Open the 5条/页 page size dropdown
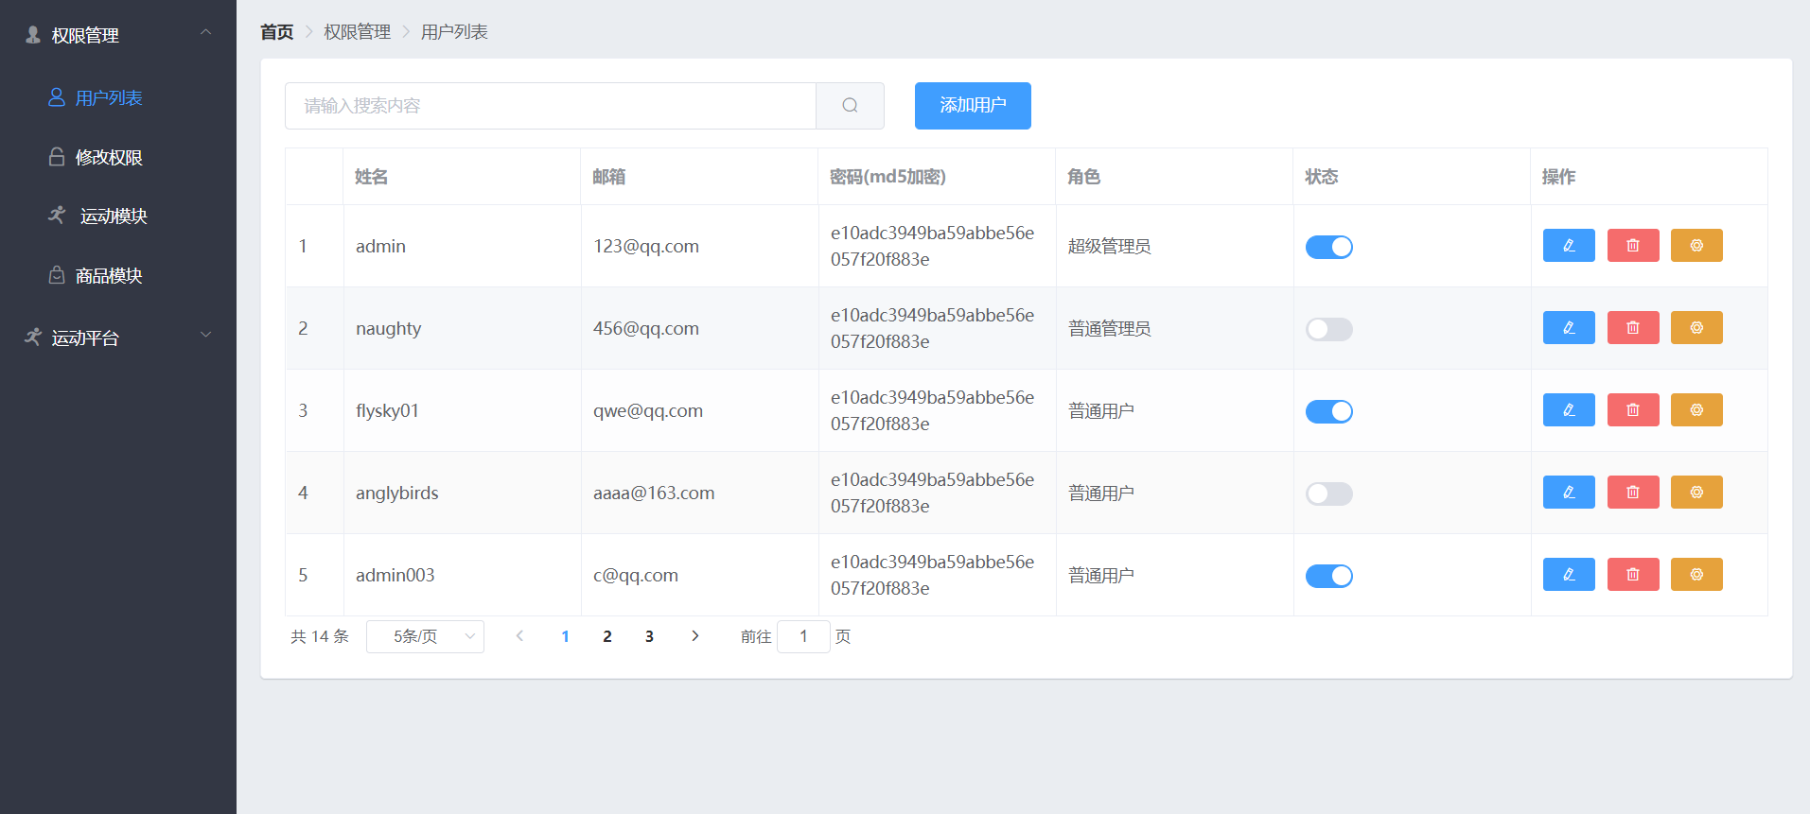Viewport: 1810px width, 814px height. pyautogui.click(x=425, y=636)
